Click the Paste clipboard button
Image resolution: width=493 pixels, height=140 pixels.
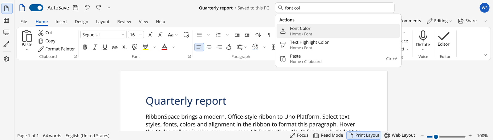(x=27, y=38)
